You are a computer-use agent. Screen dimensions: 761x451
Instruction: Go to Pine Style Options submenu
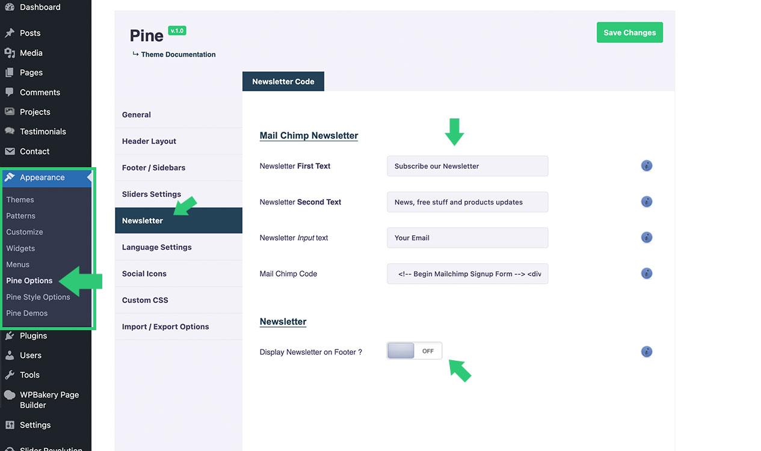tap(38, 297)
